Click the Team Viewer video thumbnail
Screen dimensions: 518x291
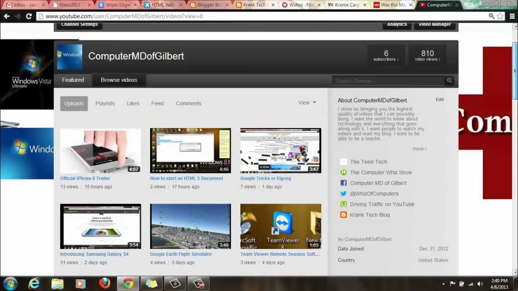[280, 226]
